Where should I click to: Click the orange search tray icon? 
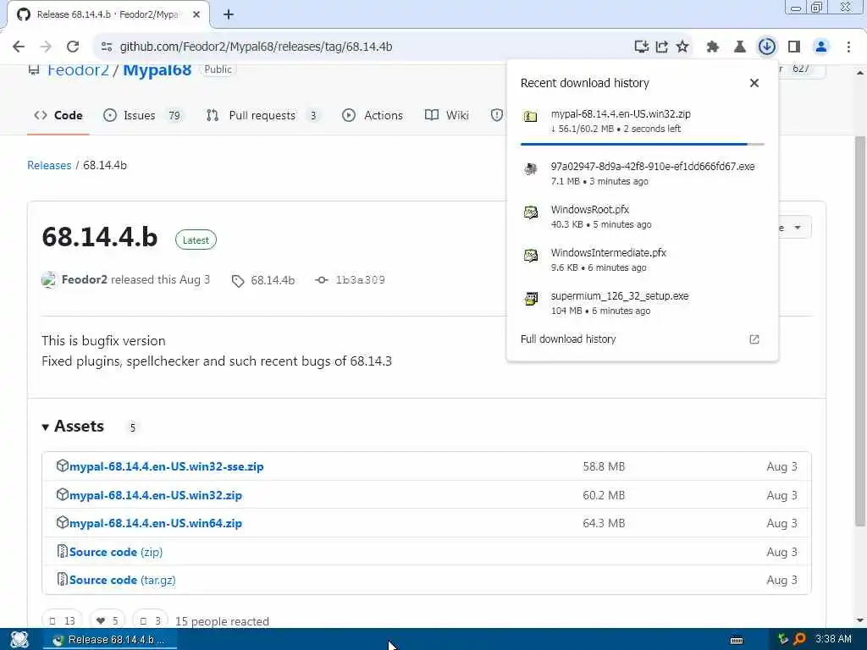[799, 640]
